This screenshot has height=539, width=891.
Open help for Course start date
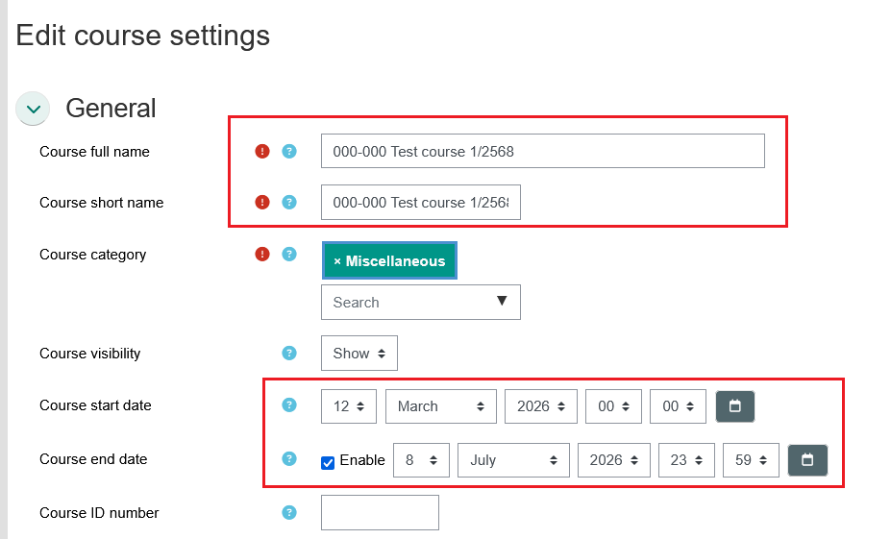[x=289, y=405]
